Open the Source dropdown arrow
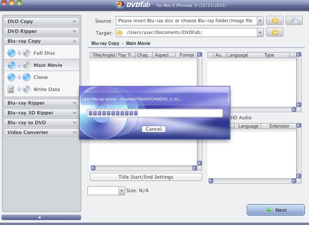The width and height of the screenshot is (309, 225). click(260, 21)
